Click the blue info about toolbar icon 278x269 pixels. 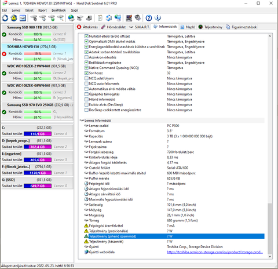coord(158,18)
